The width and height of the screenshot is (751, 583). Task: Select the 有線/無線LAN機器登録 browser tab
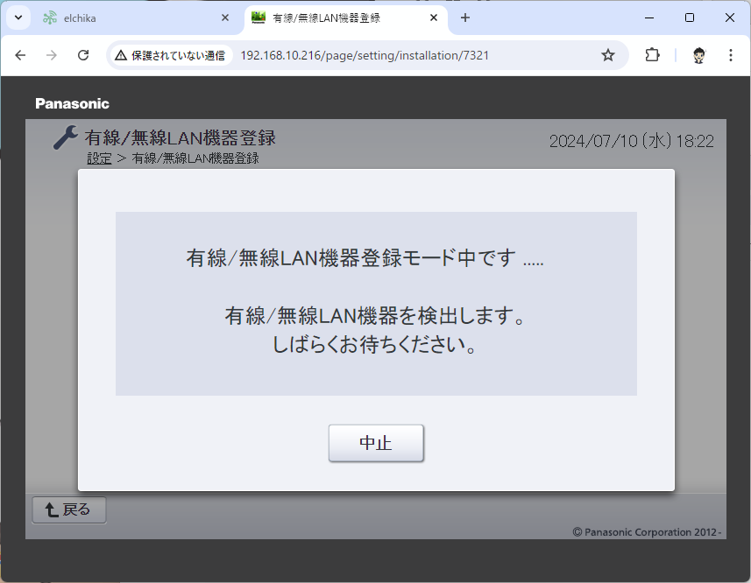[x=337, y=18]
